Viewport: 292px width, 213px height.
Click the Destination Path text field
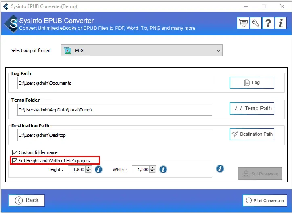pos(114,135)
